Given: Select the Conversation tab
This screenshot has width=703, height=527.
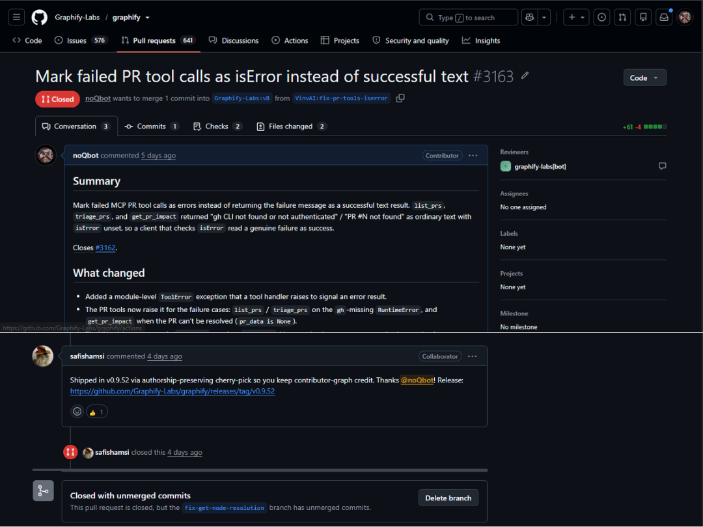Looking at the screenshot, I should coord(76,126).
